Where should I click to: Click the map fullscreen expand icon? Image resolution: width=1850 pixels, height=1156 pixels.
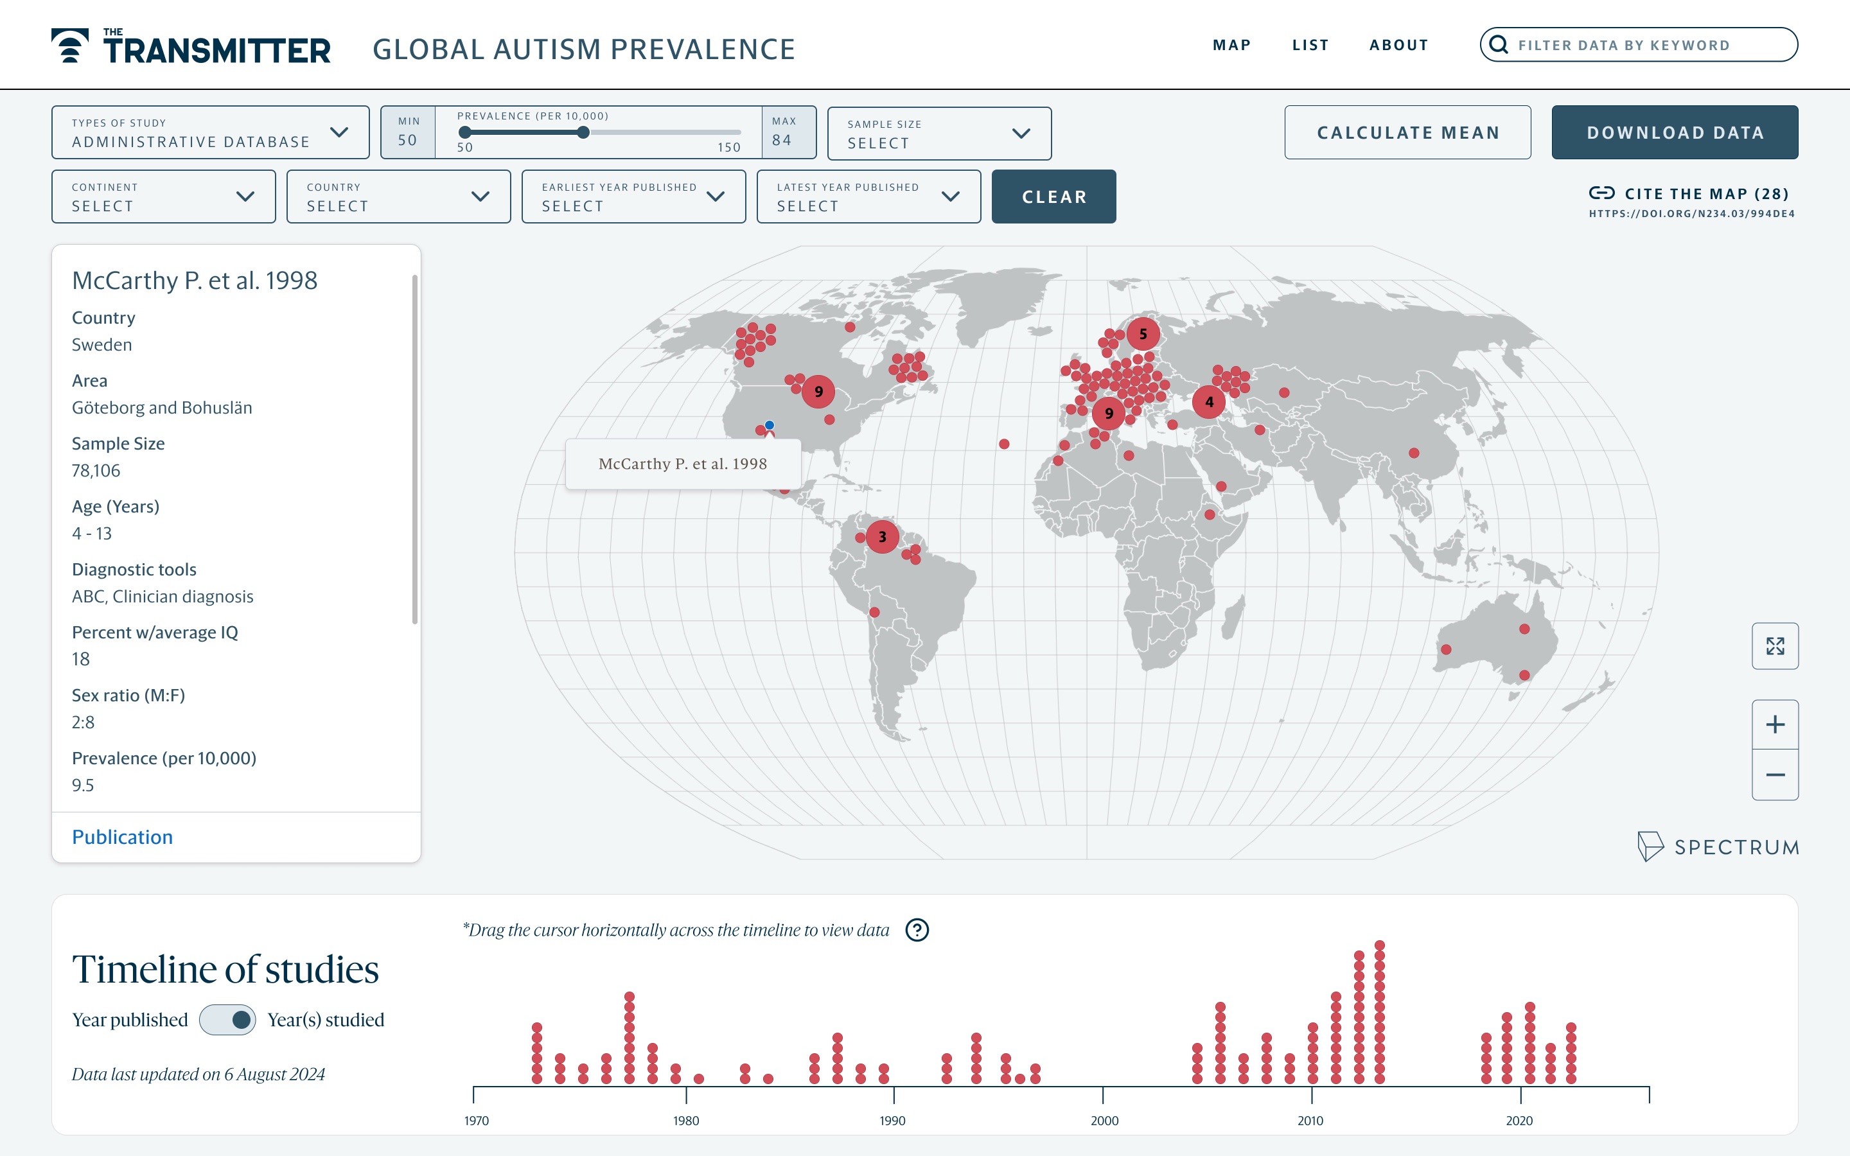pos(1774,646)
